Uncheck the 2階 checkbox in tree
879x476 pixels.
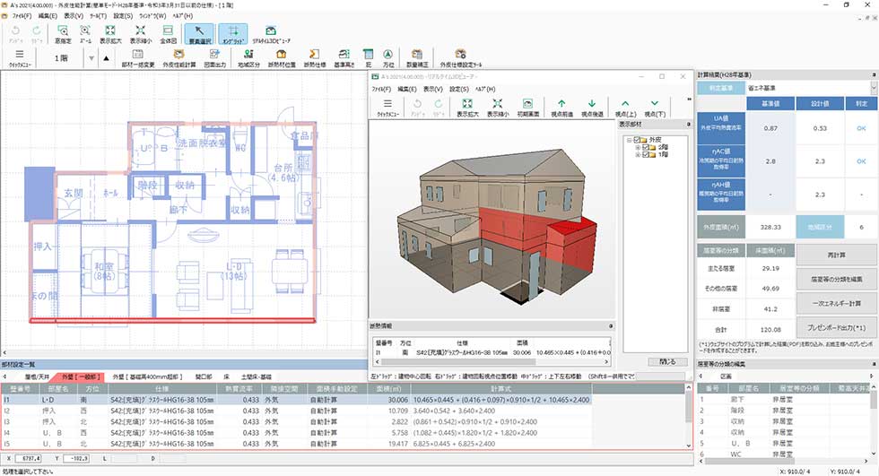pyautogui.click(x=647, y=147)
